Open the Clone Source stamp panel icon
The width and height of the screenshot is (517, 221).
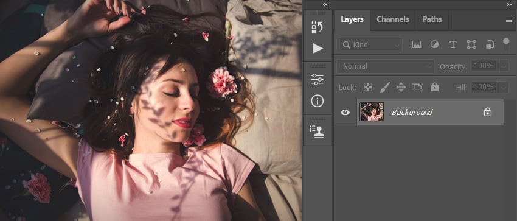[317, 132]
